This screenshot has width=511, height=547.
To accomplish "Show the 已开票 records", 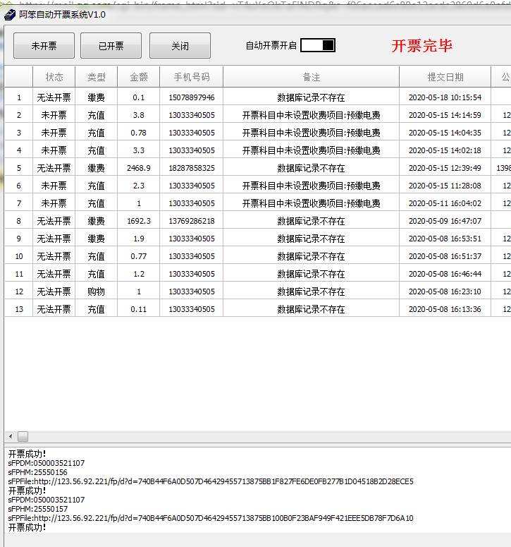I will click(111, 46).
